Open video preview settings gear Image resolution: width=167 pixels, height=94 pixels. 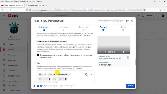(123, 52)
